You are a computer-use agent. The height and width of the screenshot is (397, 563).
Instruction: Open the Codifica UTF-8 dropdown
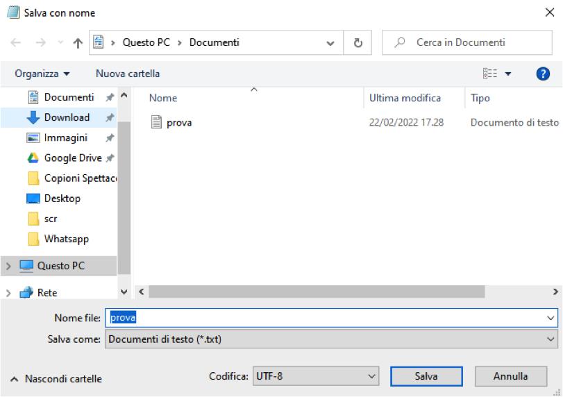pos(316,376)
